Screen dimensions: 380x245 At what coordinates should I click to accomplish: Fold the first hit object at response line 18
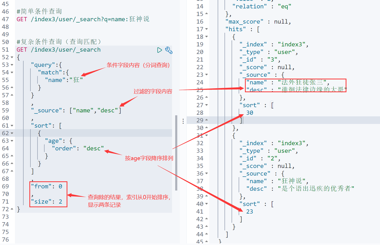(x=207, y=37)
